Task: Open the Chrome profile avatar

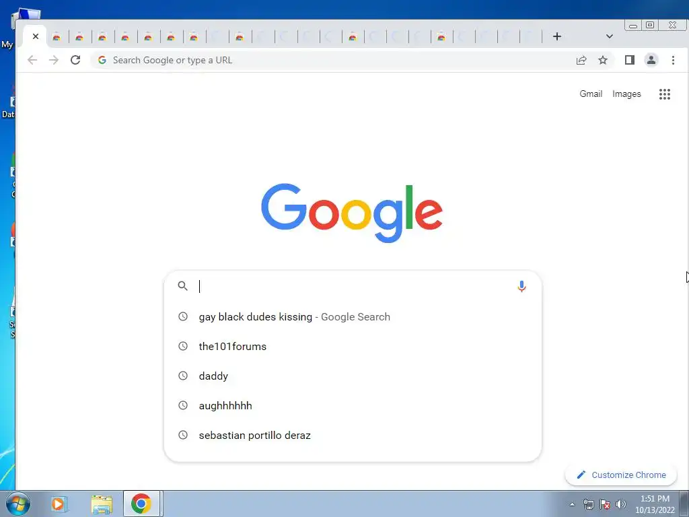Action: pos(651,60)
